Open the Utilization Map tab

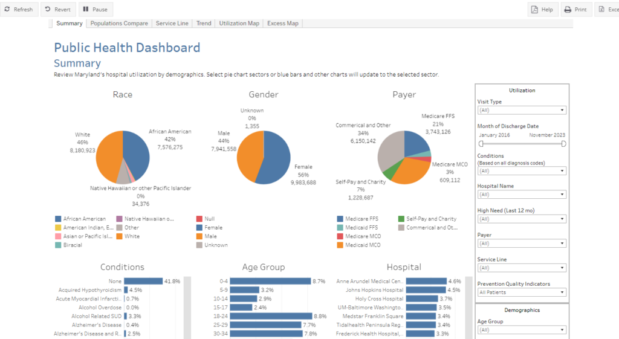click(x=239, y=24)
